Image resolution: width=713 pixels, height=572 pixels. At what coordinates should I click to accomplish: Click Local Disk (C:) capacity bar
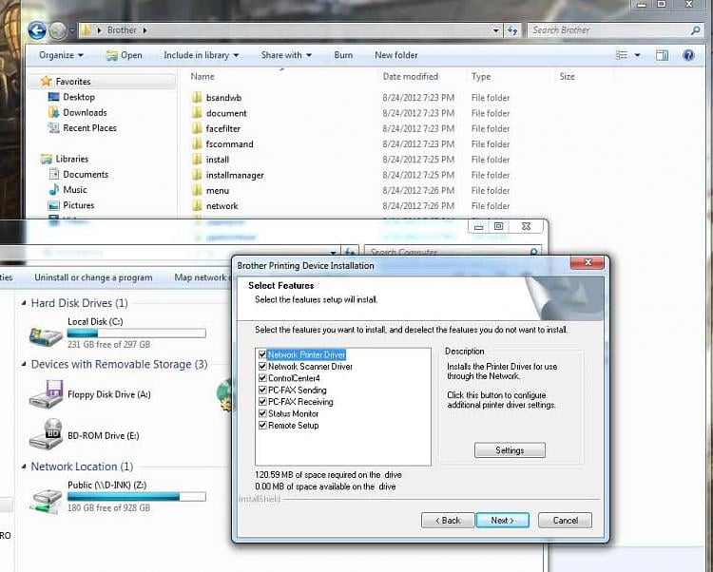coord(136,334)
